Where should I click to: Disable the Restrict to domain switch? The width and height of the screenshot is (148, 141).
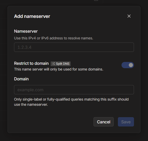127,65
